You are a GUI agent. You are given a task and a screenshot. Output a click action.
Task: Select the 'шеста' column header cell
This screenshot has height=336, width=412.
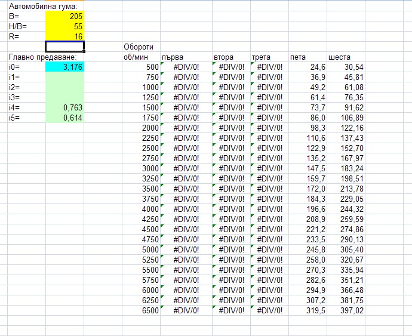coord(345,57)
